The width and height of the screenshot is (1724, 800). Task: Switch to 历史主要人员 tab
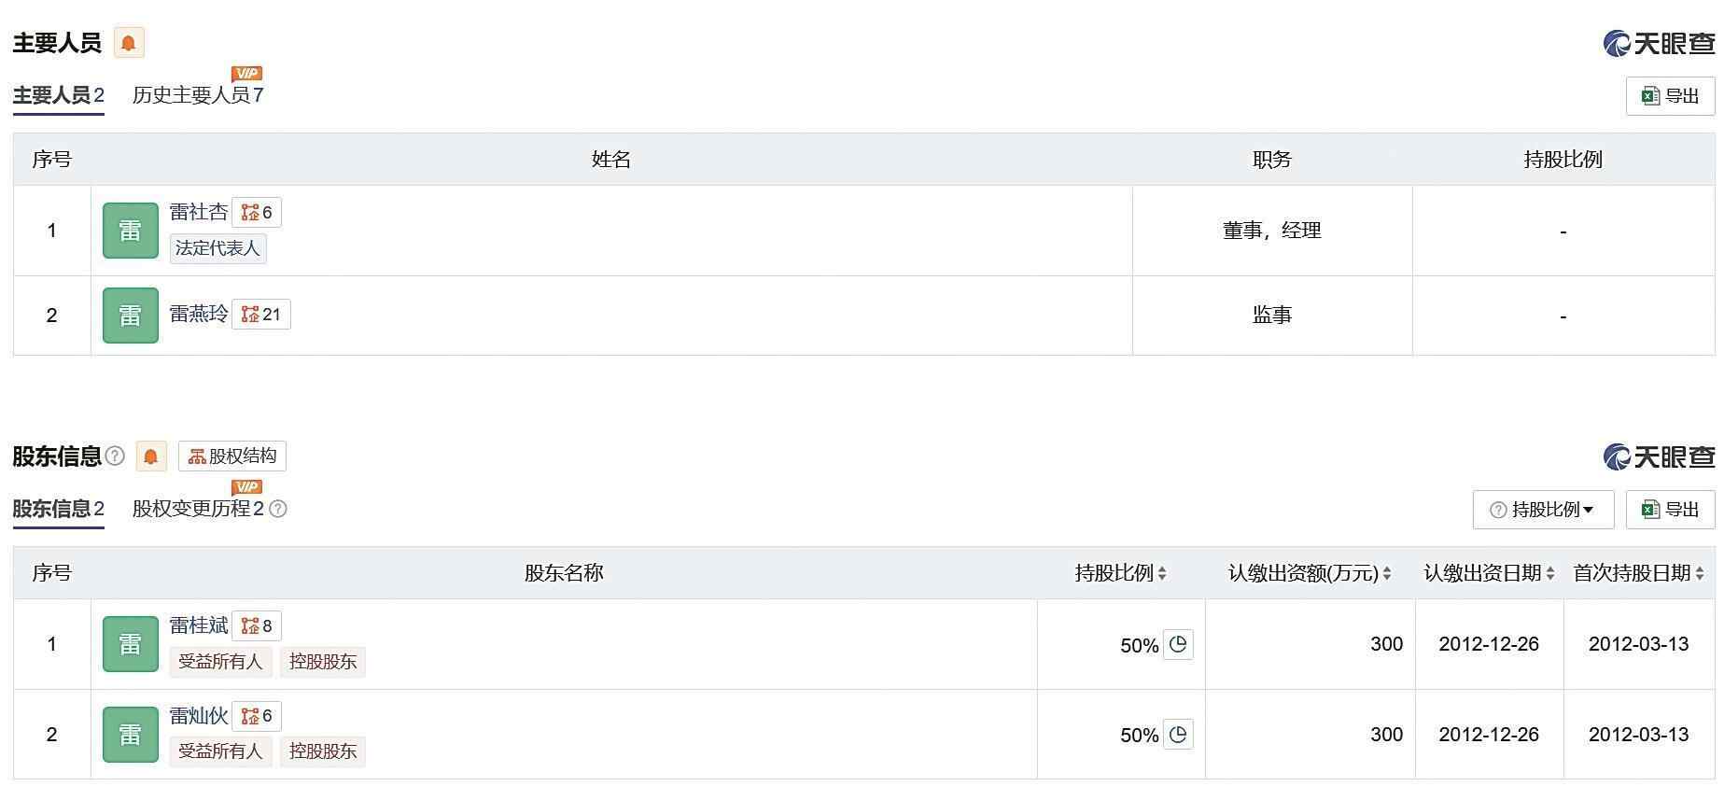pos(198,95)
